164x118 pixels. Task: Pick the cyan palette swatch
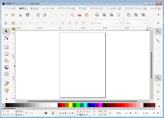pos(86,105)
